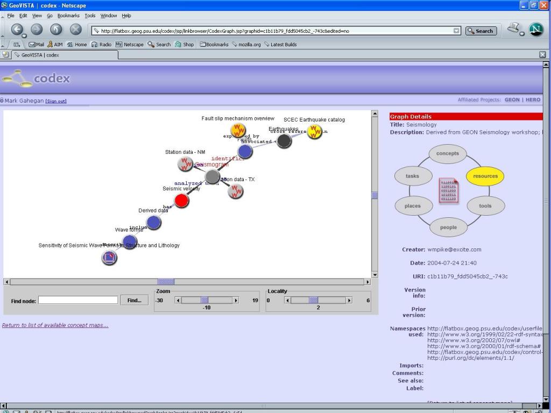Click the Locality slider right arrow
This screenshot has height=413, width=551.
coord(349,300)
